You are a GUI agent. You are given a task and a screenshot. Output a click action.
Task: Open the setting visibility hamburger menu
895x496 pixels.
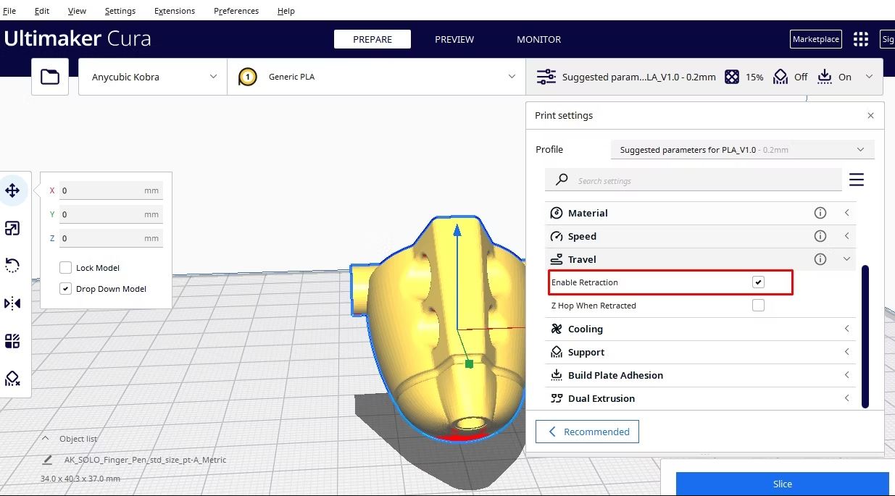point(857,180)
